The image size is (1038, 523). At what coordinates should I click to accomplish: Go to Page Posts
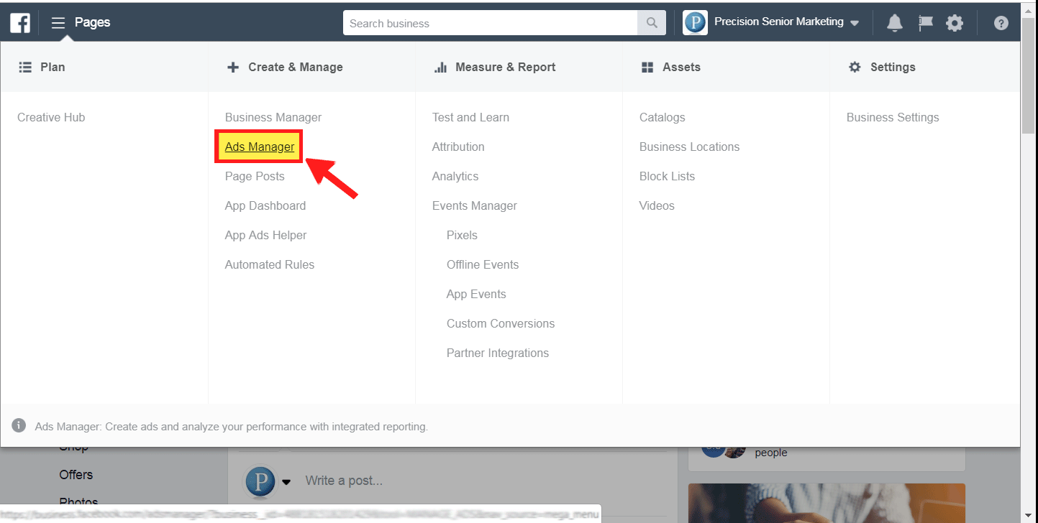point(255,176)
